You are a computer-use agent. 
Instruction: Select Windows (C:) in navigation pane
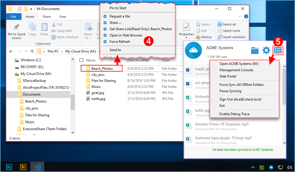click(31, 60)
